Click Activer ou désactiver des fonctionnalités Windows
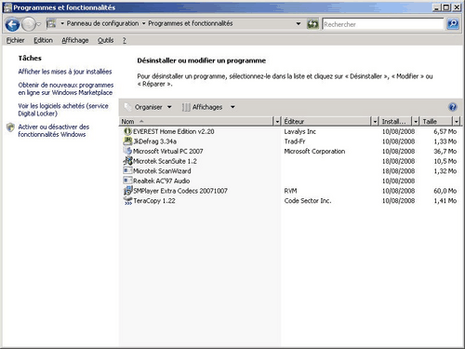The image size is (465, 349). [x=54, y=130]
